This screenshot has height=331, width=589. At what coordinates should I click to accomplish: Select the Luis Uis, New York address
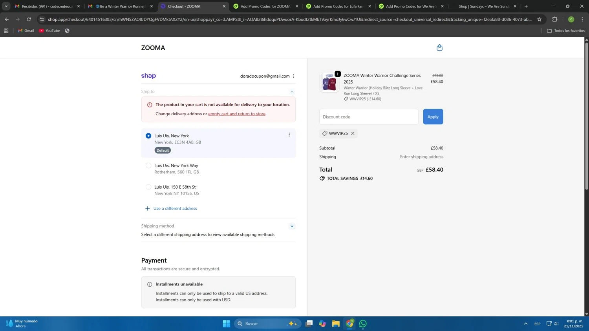(x=148, y=136)
